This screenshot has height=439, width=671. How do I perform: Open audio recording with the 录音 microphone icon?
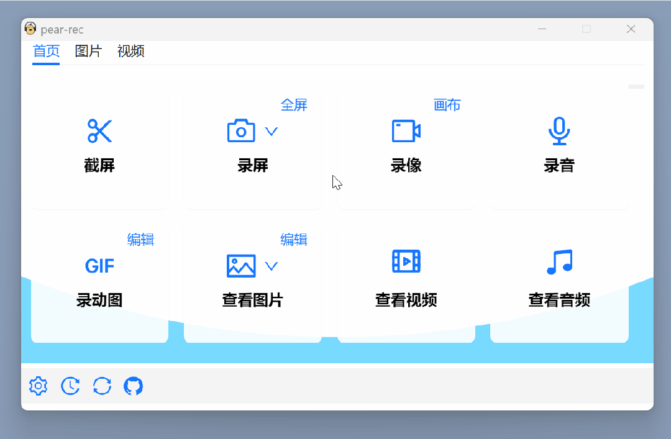[x=559, y=130]
